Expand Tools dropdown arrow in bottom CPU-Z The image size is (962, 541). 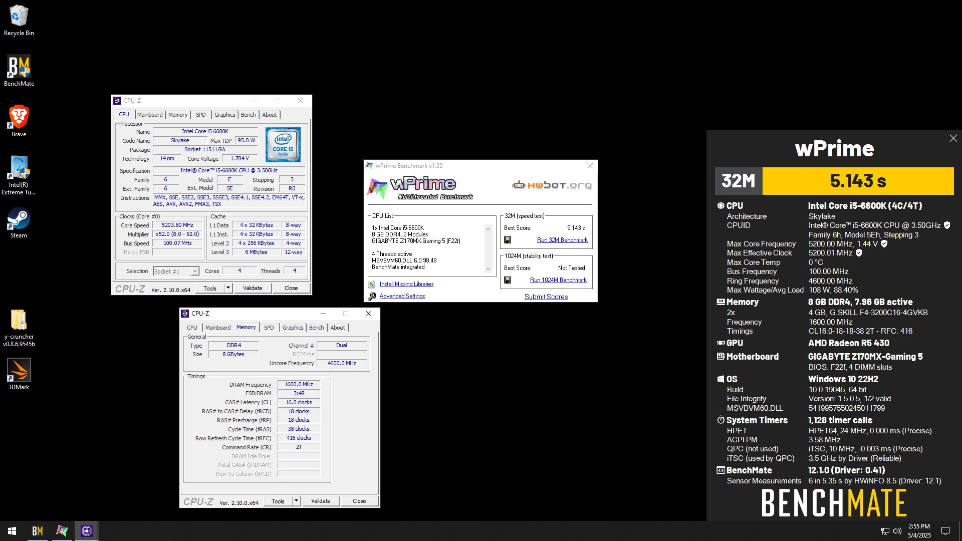(296, 501)
